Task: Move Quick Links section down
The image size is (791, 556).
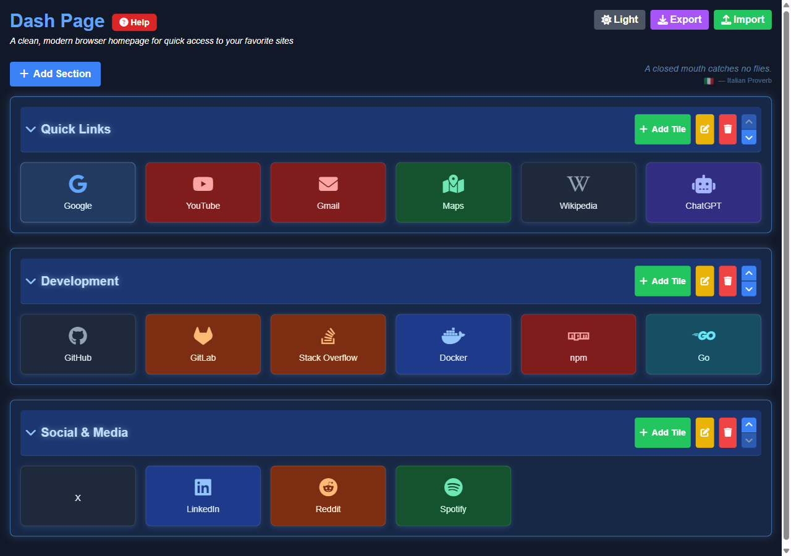Action: pos(749,137)
